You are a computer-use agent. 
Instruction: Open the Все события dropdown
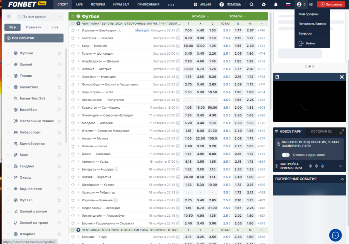click(x=34, y=38)
